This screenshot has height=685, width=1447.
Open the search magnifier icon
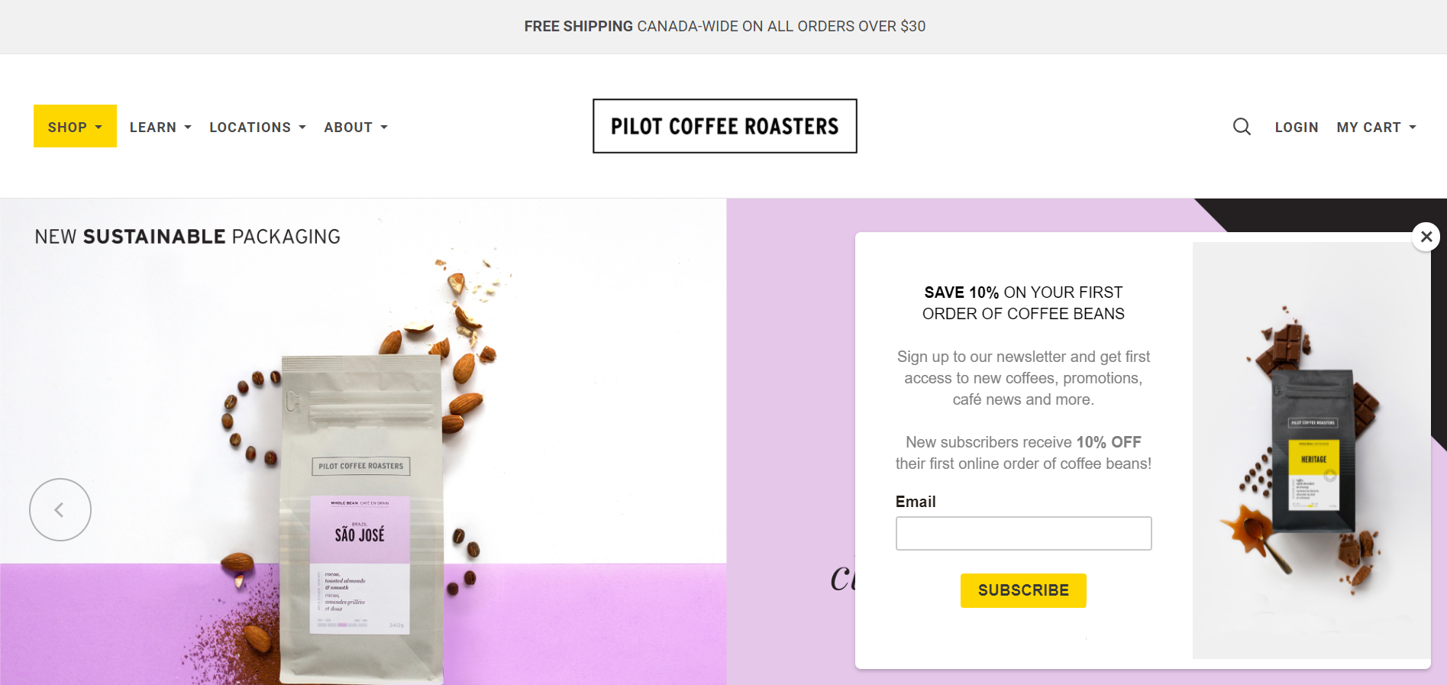tap(1242, 127)
